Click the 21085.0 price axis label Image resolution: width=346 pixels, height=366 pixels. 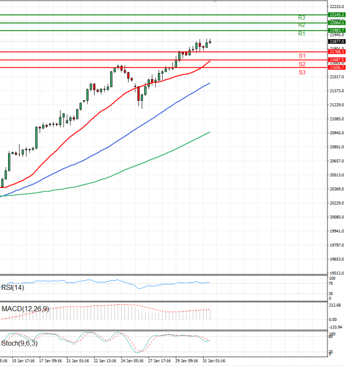[337, 119]
